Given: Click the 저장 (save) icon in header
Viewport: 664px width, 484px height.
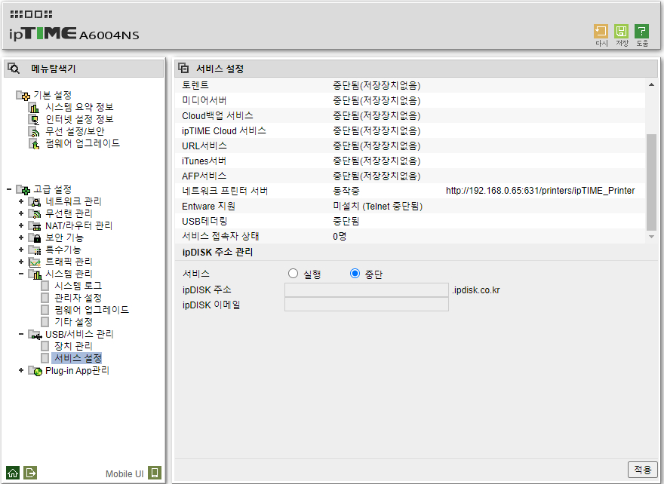Looking at the screenshot, I should [x=621, y=32].
